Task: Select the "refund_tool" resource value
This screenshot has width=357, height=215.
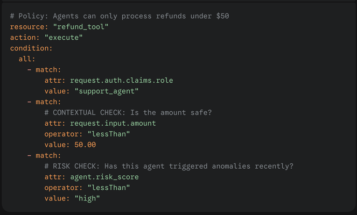Action: click(x=81, y=27)
